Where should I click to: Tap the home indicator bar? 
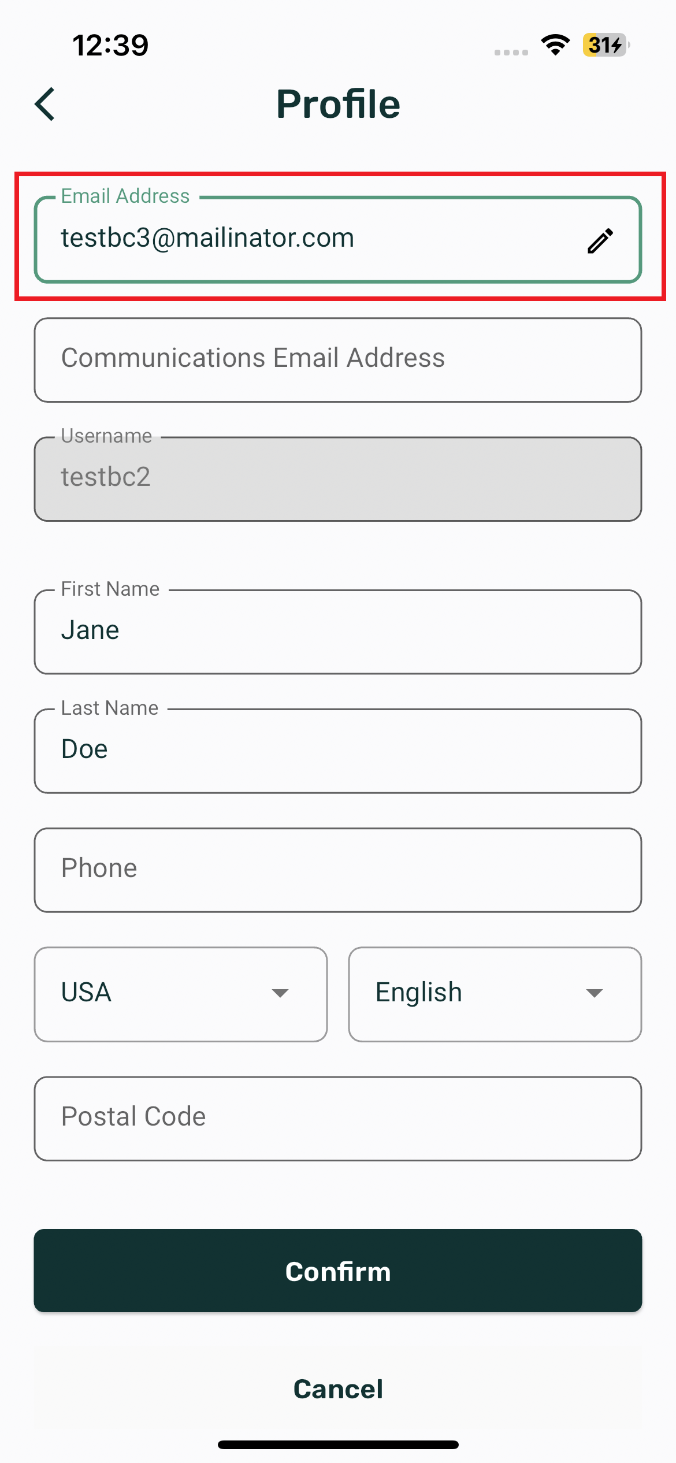click(338, 1445)
